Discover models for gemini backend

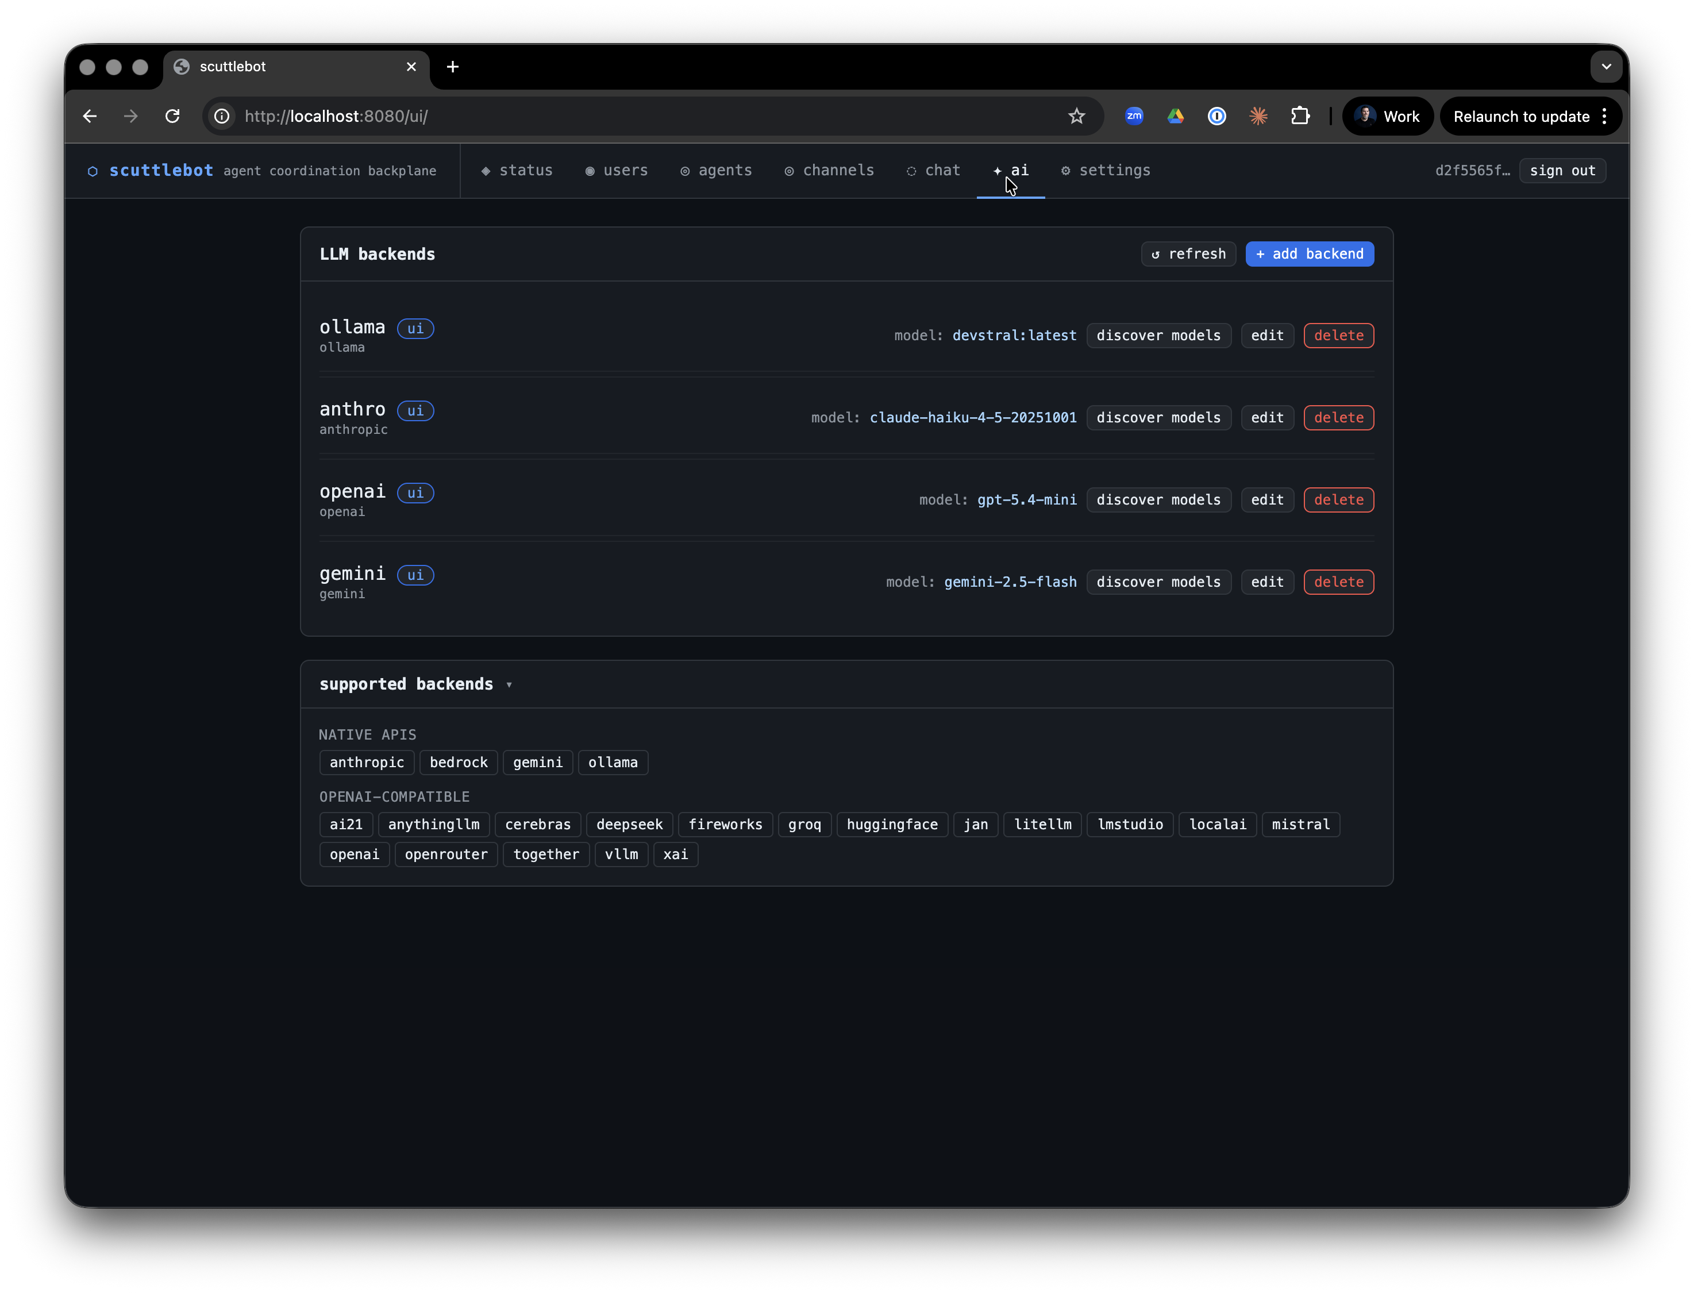[x=1158, y=583]
